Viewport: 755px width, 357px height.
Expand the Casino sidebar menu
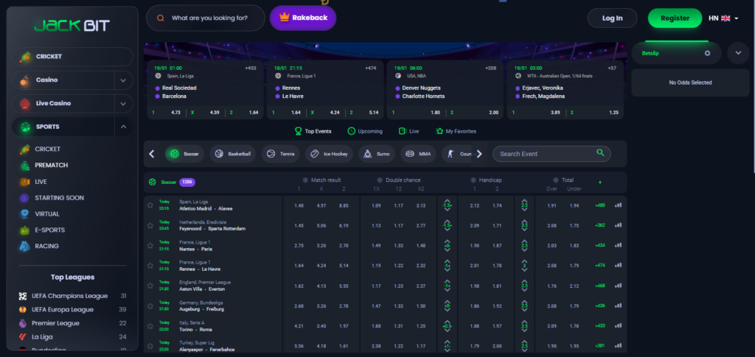coord(122,79)
